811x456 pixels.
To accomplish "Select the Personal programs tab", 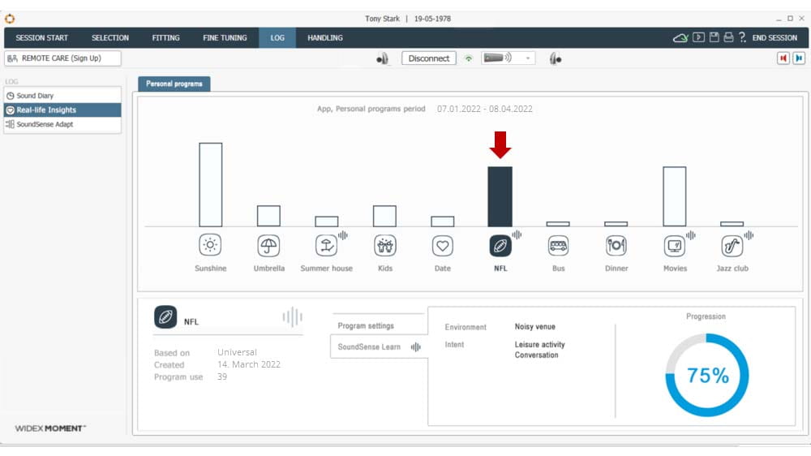I will tap(174, 84).
